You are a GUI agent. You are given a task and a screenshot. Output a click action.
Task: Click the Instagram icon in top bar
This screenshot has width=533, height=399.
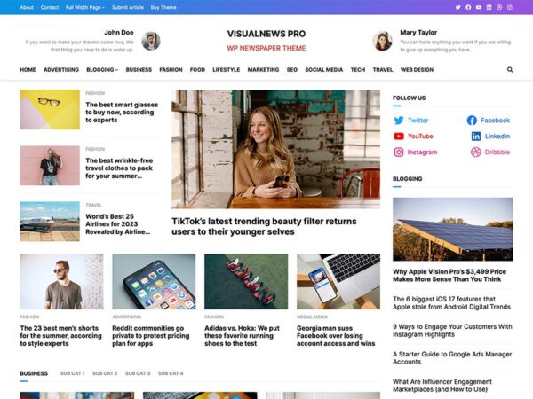[510, 7]
